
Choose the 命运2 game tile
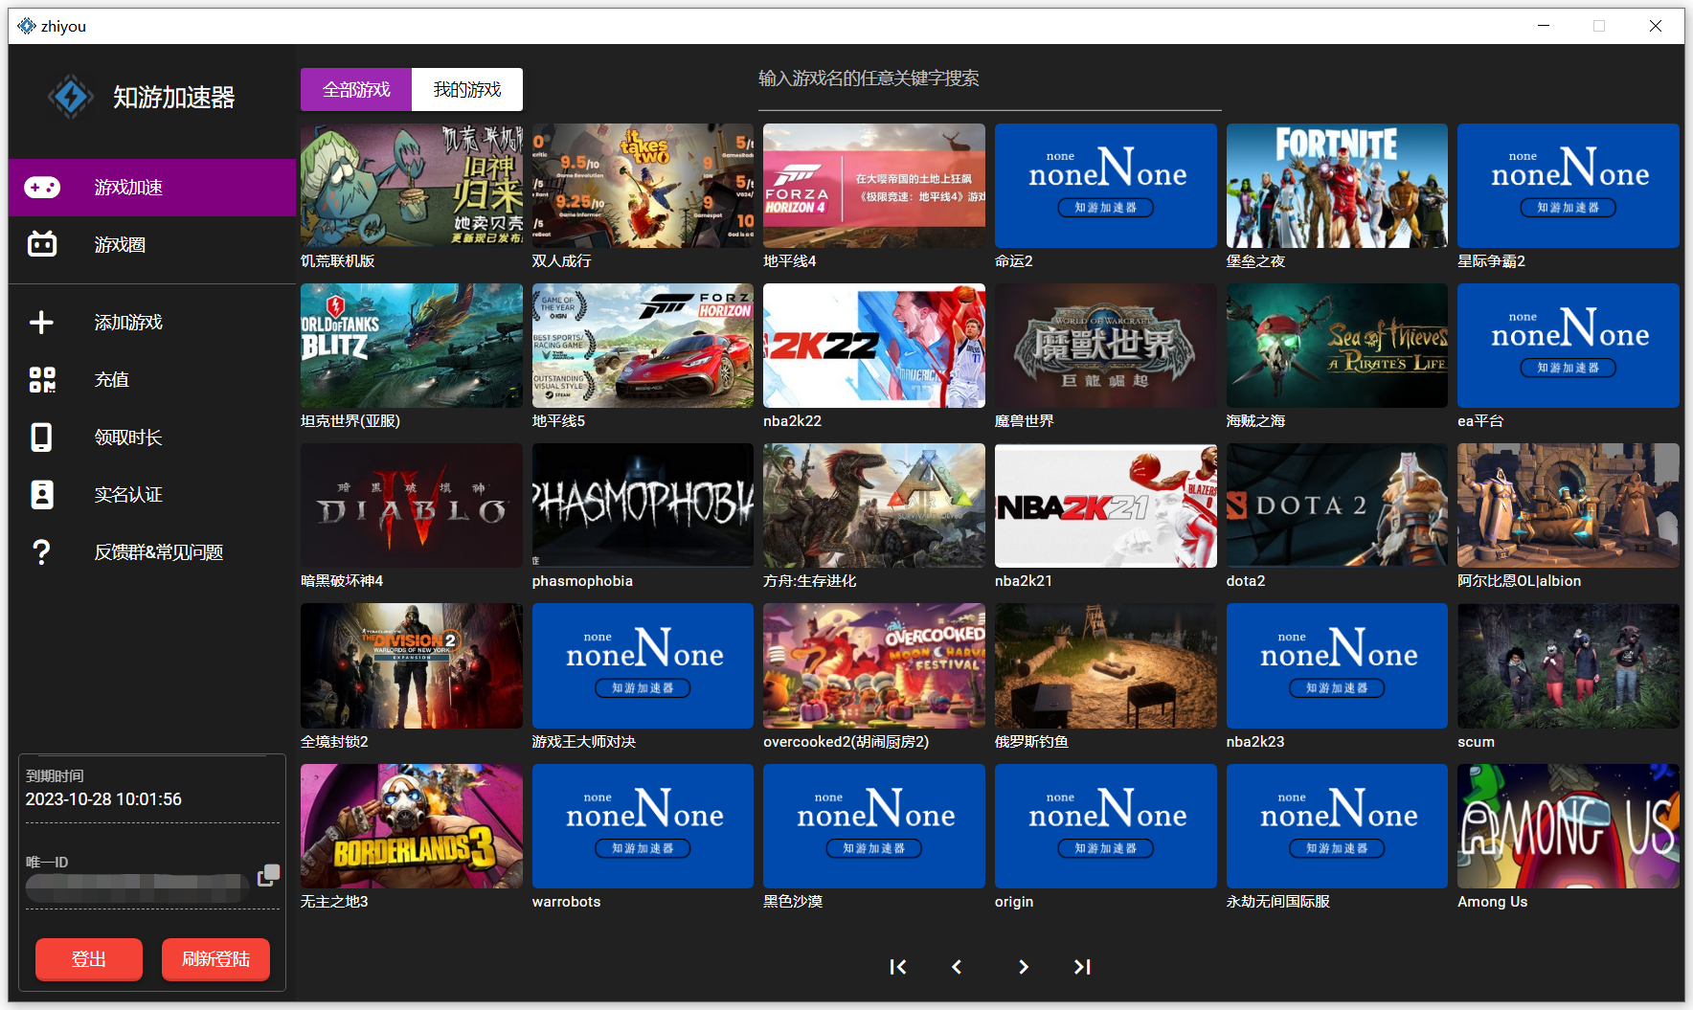(x=1106, y=186)
